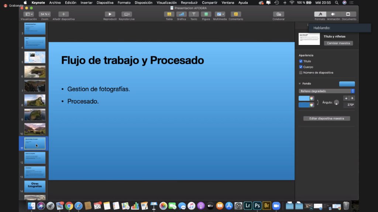Screen dimensions: 378x212
Task: Open the Keynote Live tool
Action: pos(127,14)
